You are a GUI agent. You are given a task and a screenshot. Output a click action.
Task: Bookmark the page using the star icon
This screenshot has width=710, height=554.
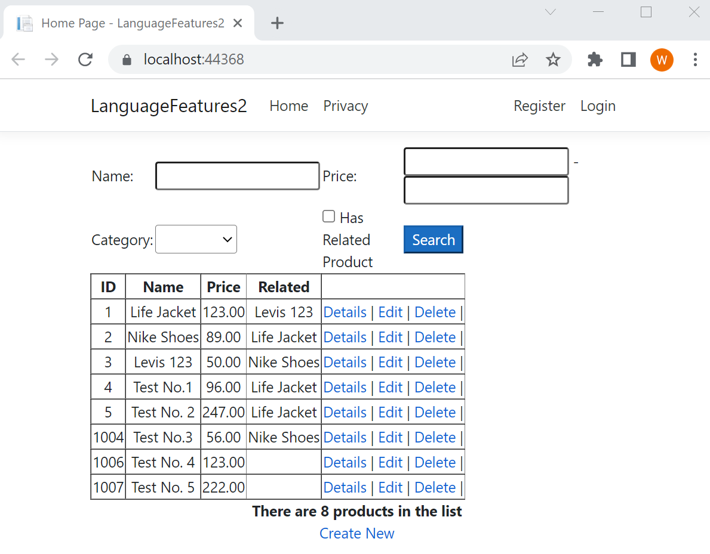(x=553, y=60)
